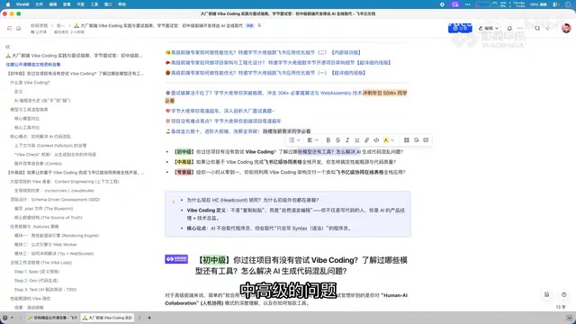Click the icon between grid and comment icons
This screenshot has width=576, height=324.
click(x=416, y=140)
